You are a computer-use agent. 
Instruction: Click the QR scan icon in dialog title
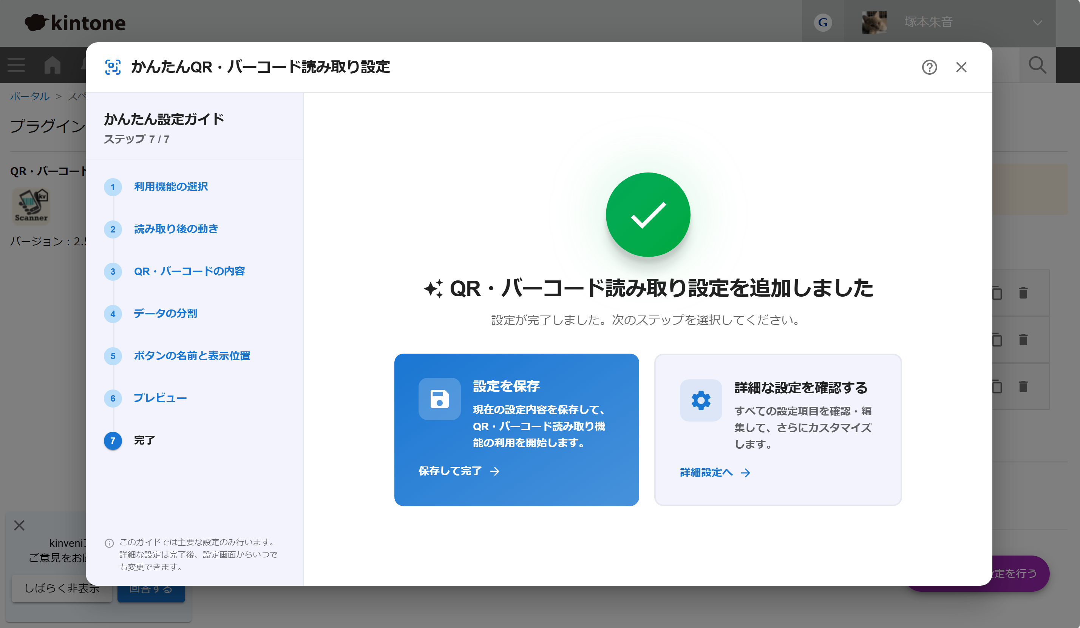(x=113, y=67)
